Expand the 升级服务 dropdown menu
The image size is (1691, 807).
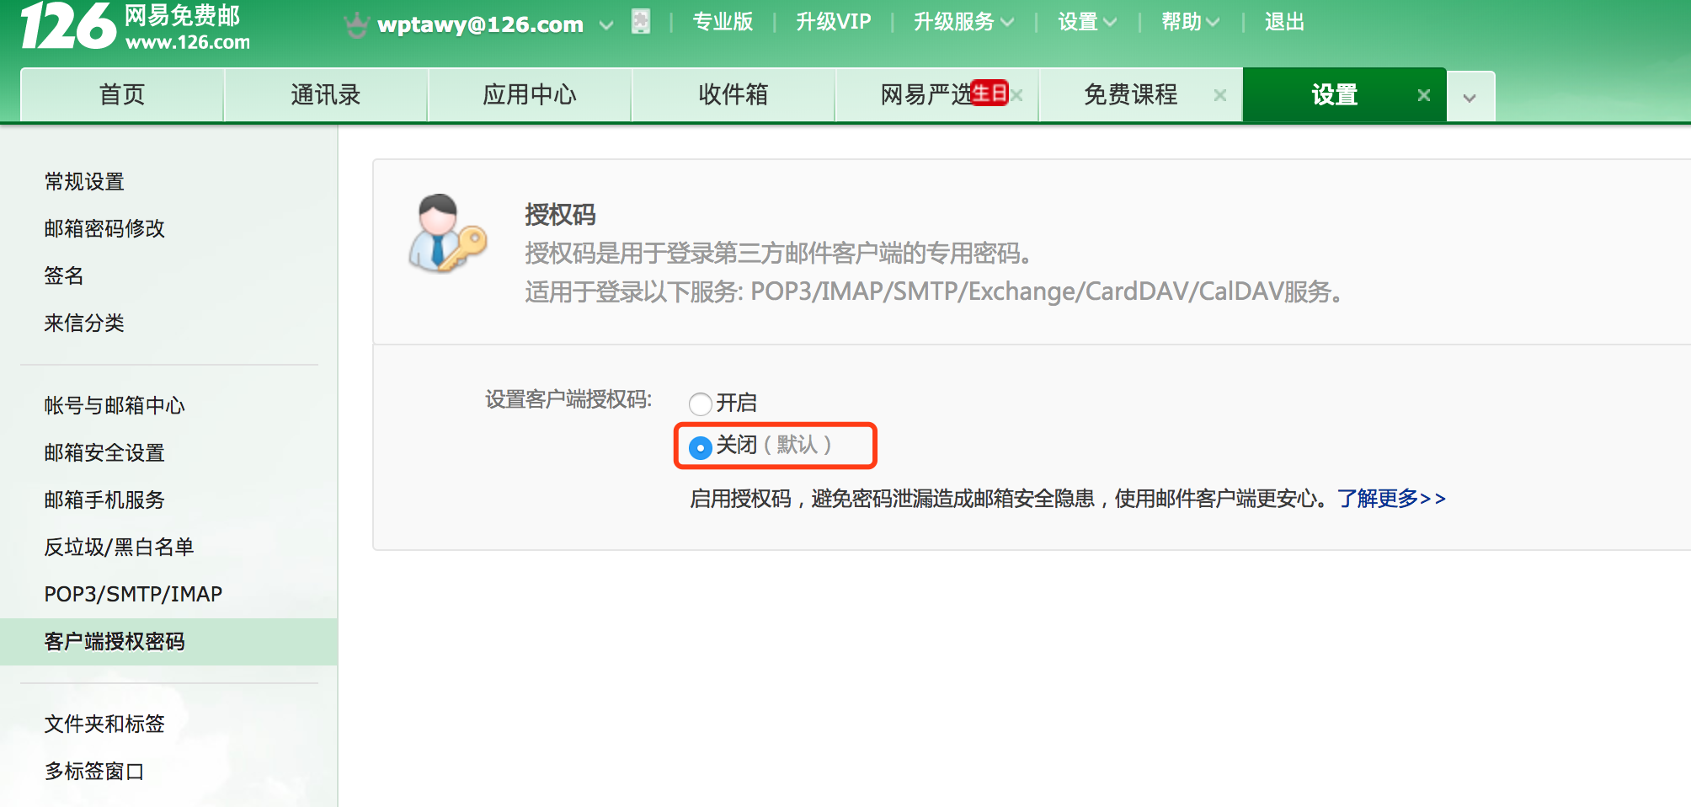click(963, 21)
